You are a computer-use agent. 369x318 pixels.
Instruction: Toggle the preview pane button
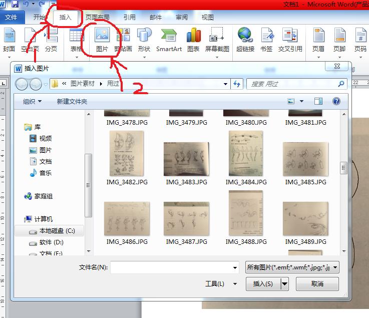click(318, 101)
